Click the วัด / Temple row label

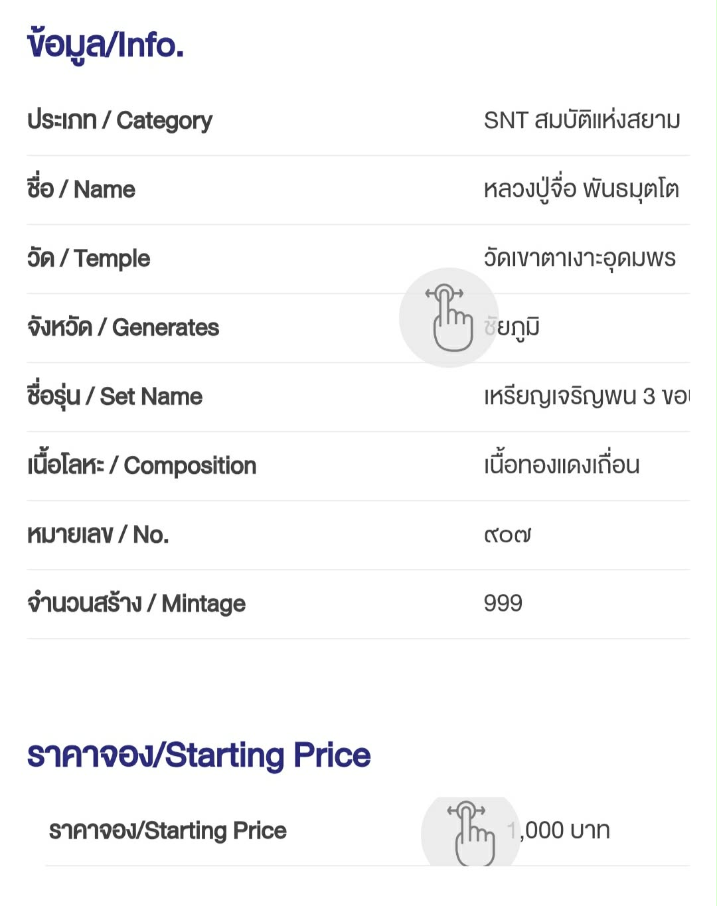click(x=88, y=259)
